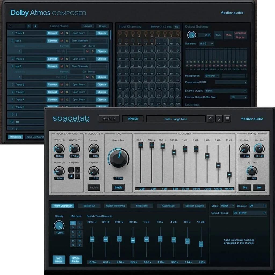The height and width of the screenshot is (275, 275).
Task: Click the next preset arrow in Spacelab
Action: 219,119
